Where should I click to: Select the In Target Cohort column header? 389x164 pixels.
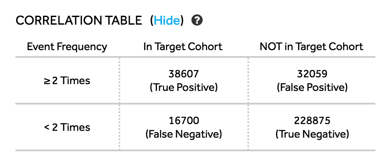183,46
